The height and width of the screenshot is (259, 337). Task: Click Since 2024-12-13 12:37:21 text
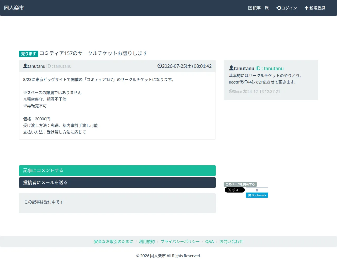pos(256,91)
